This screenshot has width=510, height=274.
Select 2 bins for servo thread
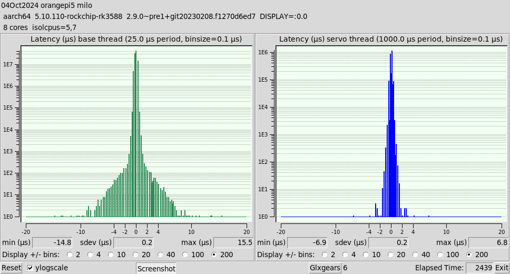point(324,255)
